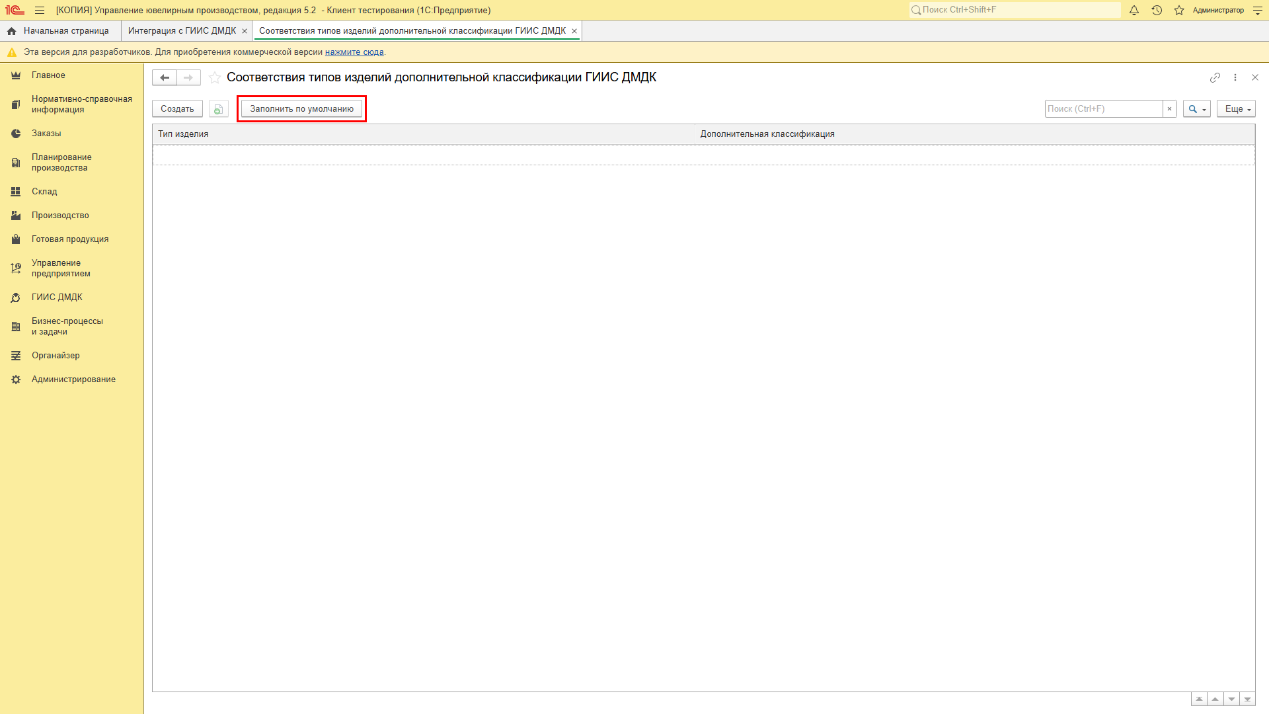
Task: Jump to the first row arrow
Action: [1199, 699]
